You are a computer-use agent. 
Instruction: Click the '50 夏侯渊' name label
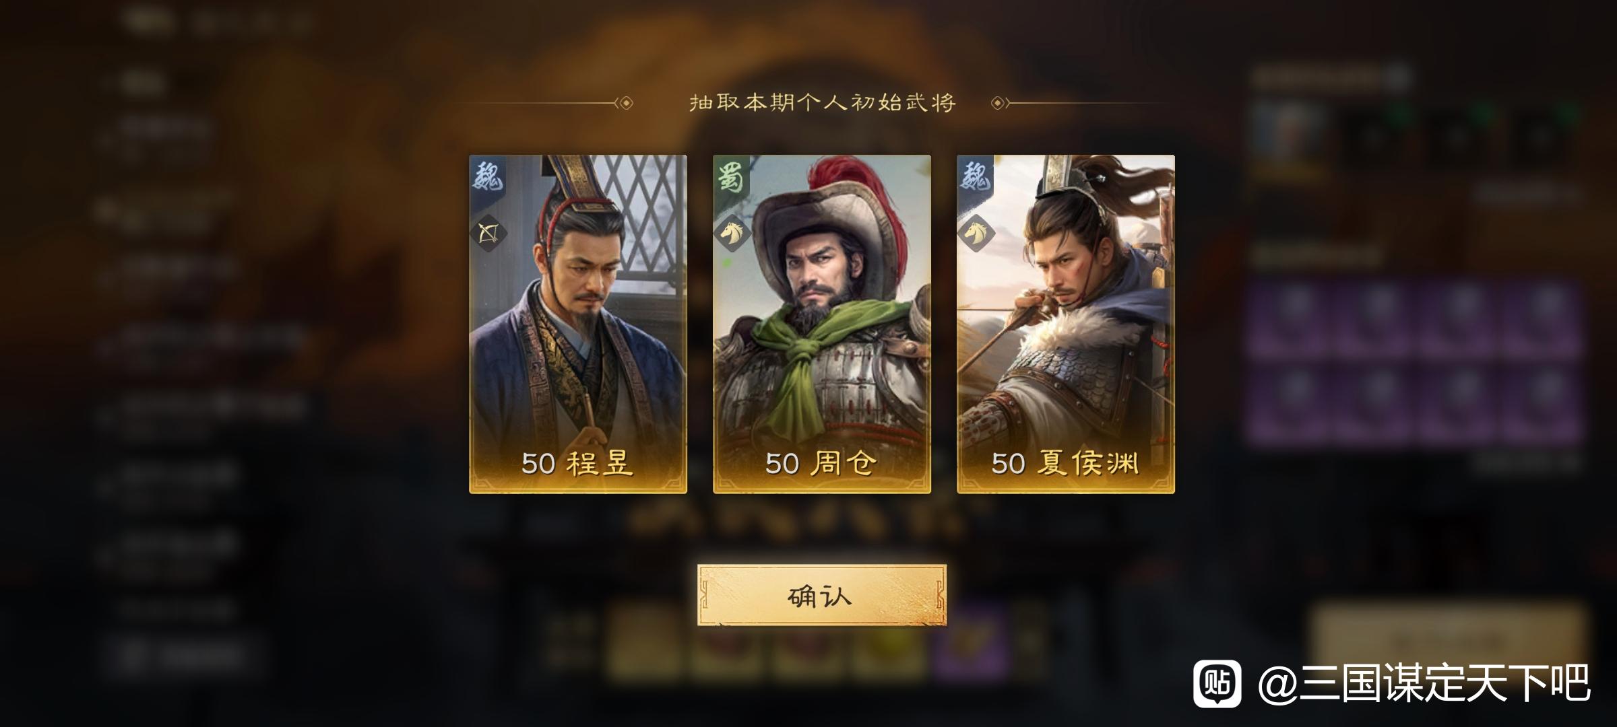coord(1065,463)
